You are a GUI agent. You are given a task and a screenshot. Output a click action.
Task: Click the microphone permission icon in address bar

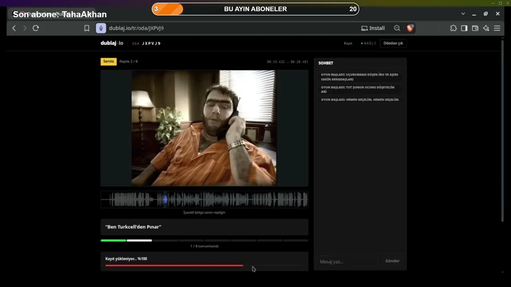click(101, 28)
